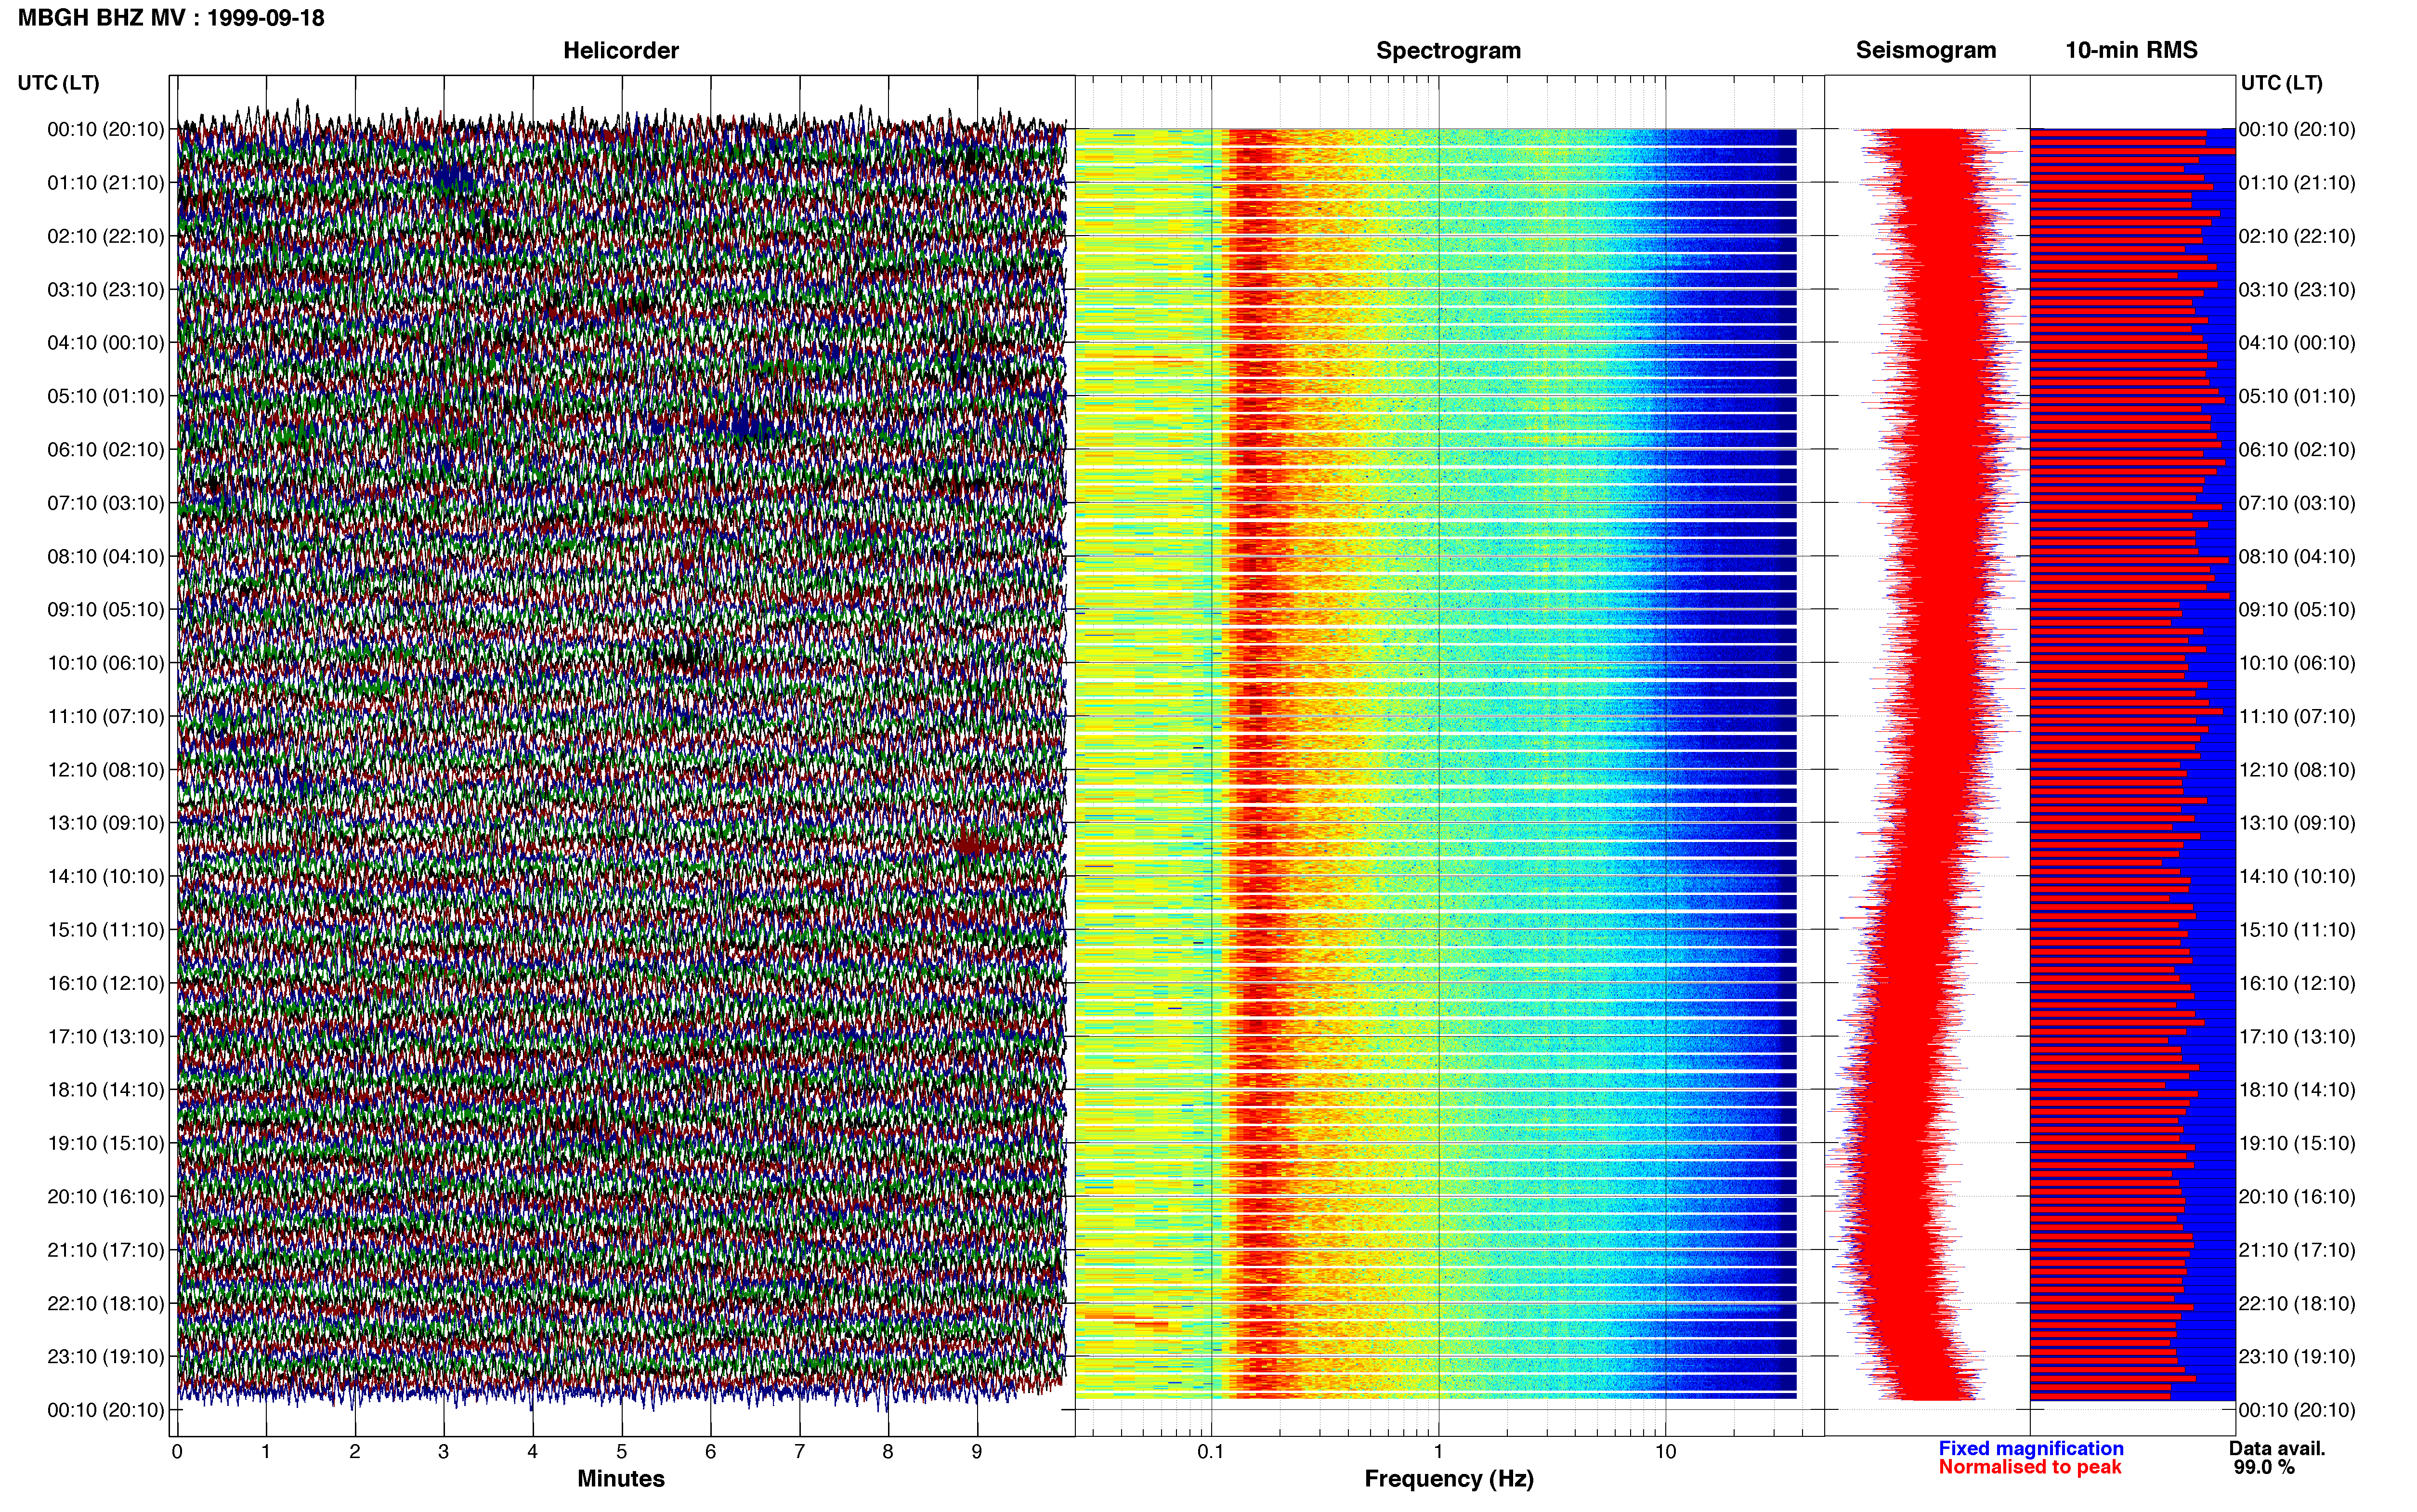Click the 10:10 (06:10) label beside the helicorder
The image size is (2417, 1512).
pyautogui.click(x=106, y=663)
